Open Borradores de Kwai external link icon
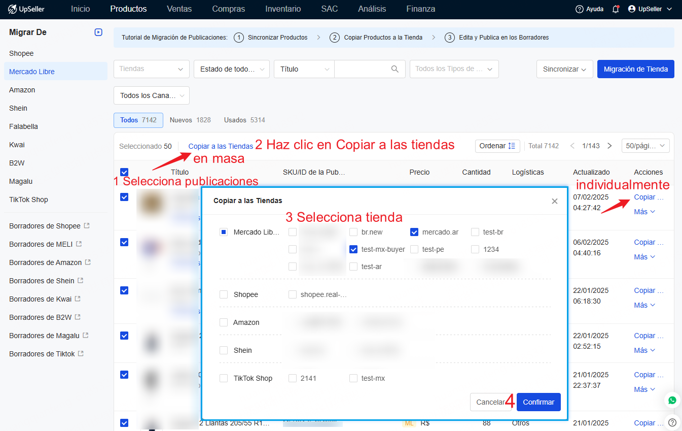The width and height of the screenshot is (682, 431). (78, 299)
